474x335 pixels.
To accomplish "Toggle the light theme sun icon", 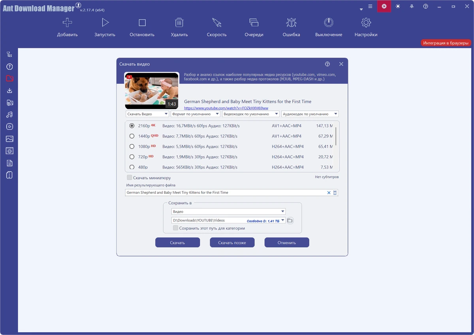I will (x=397, y=6).
